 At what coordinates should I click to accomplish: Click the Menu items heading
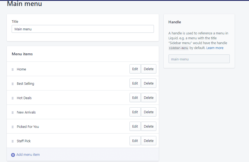22,54
